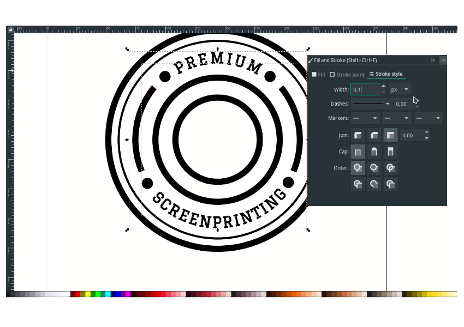Image resolution: width=464 pixels, height=327 pixels.
Task: Minimize the Fill and Stroke panel icon
Action: 433,60
